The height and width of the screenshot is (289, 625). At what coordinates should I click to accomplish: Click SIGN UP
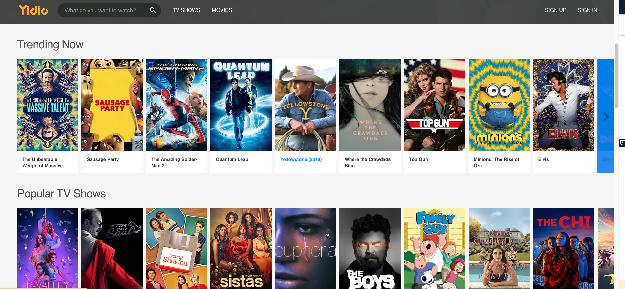pos(555,10)
